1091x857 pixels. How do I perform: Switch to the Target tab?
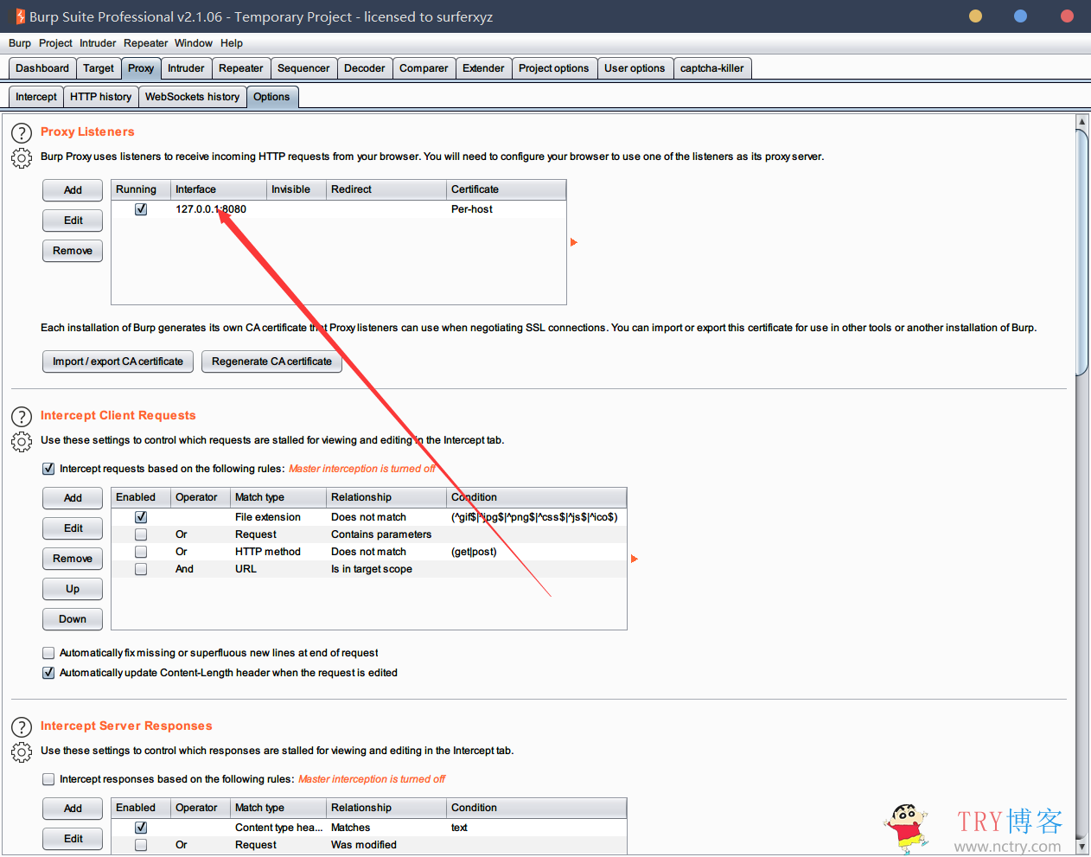99,68
